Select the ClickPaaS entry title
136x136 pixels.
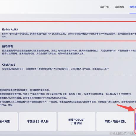pos(9,65)
